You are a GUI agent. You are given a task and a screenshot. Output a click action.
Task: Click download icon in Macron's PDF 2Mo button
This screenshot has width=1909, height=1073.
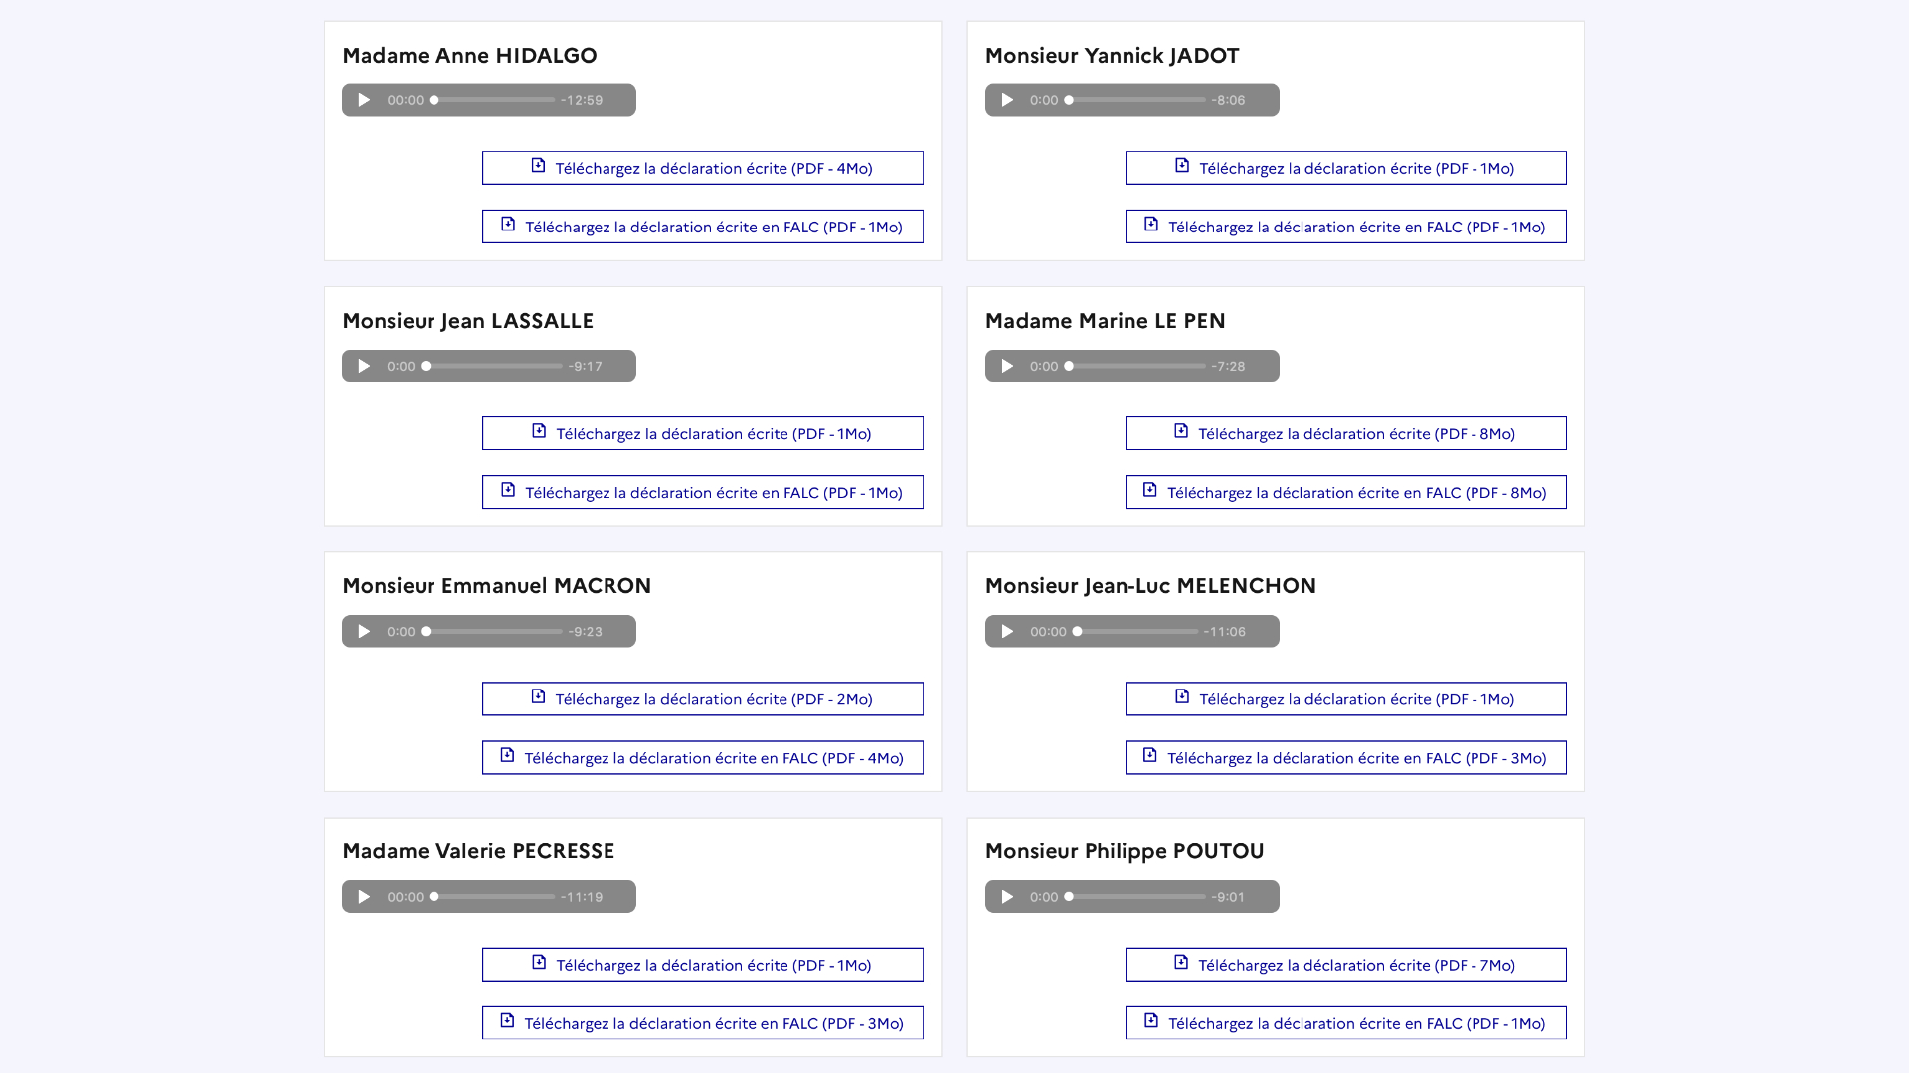pos(538,696)
